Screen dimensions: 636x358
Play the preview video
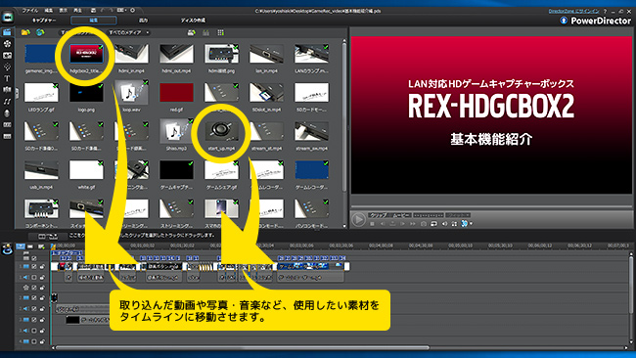click(358, 219)
